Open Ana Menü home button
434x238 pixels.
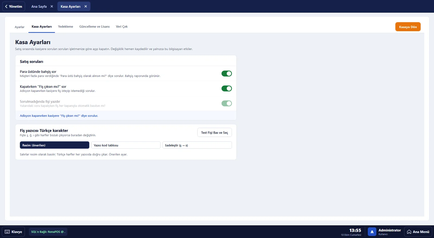click(x=418, y=232)
